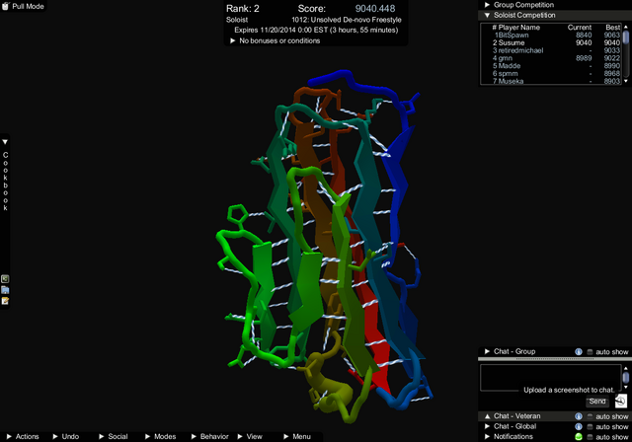Toggle auto show for Chat - Group

(x=591, y=352)
